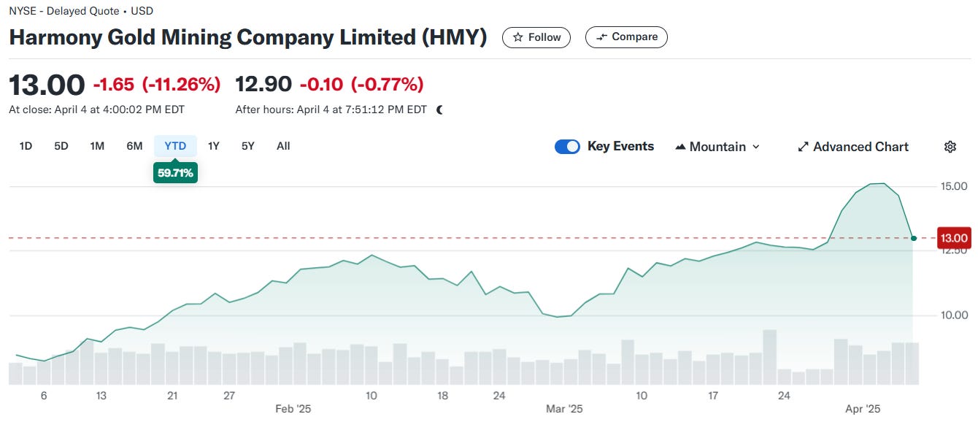Image resolution: width=978 pixels, height=422 pixels.
Task: Click the Mar '25 axis label
Action: (565, 409)
